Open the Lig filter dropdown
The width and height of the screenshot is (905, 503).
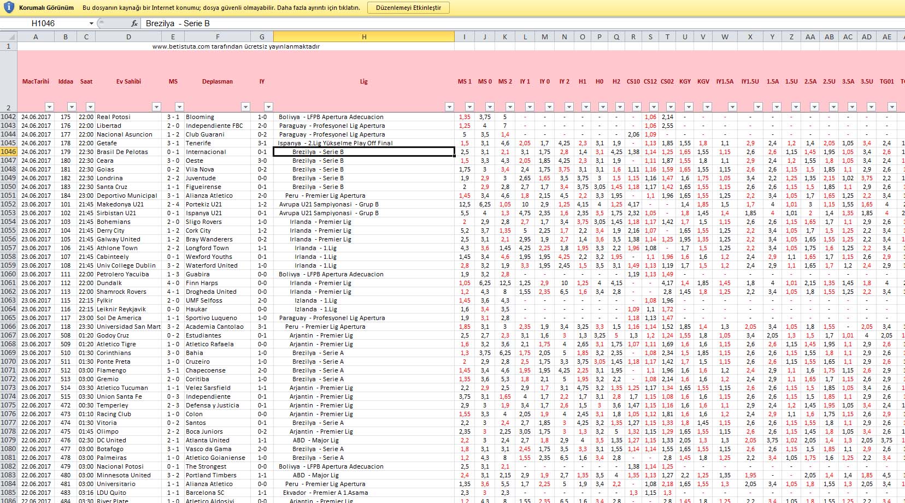click(x=450, y=107)
